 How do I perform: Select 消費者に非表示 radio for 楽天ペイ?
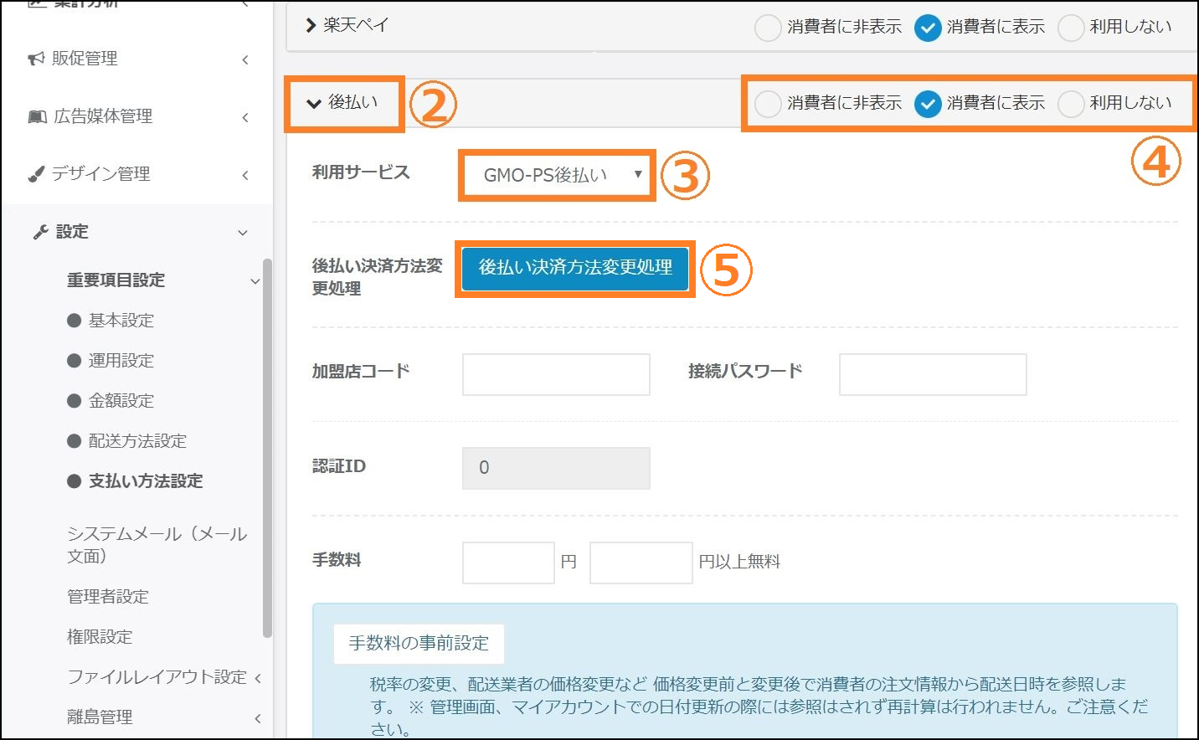(767, 28)
